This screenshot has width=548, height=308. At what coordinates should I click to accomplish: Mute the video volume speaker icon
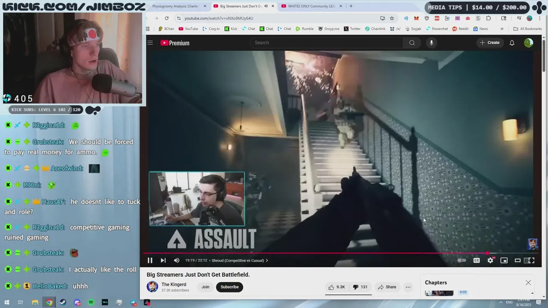point(176,261)
